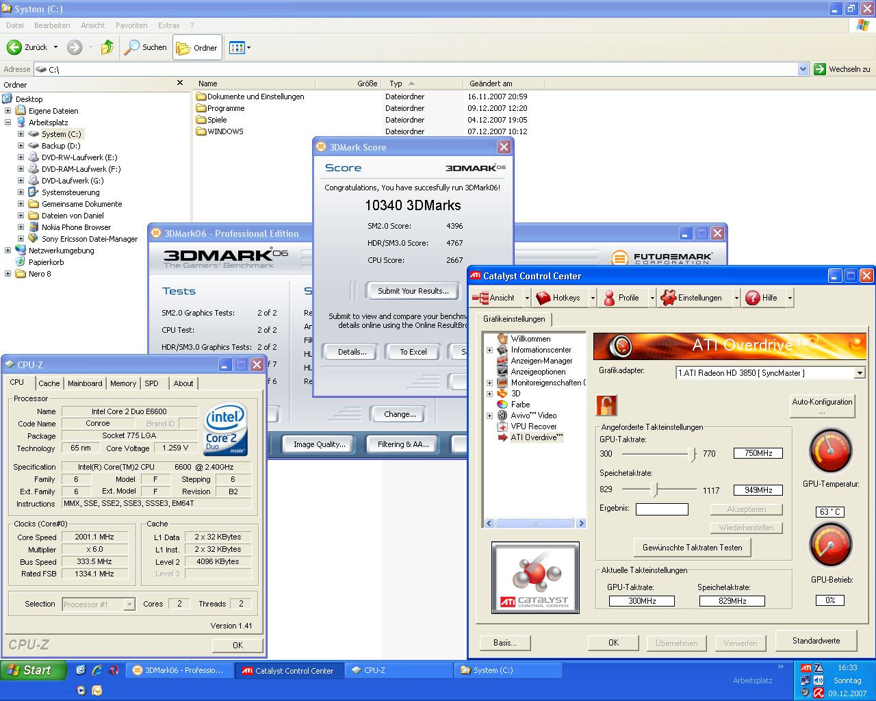Click the Details button in 3DMark Score
This screenshot has height=701, width=876.
[352, 352]
